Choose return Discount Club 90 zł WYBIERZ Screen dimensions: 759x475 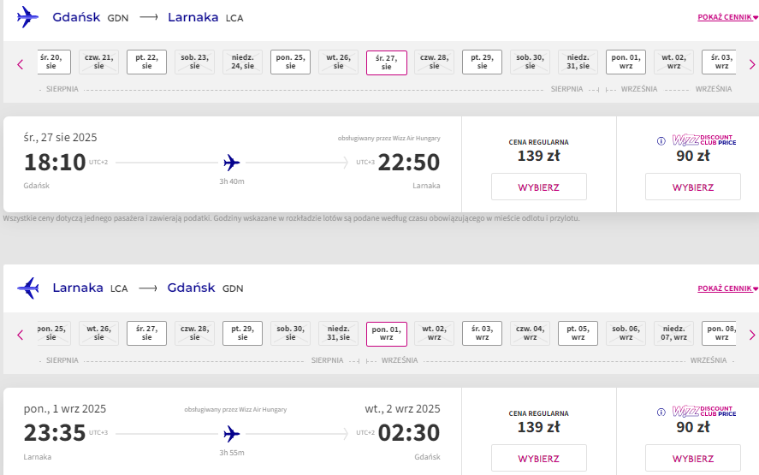coord(693,458)
